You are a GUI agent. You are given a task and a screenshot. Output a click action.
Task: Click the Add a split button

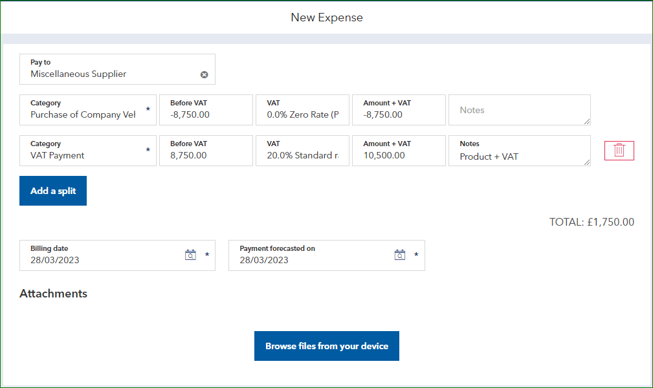(x=52, y=190)
